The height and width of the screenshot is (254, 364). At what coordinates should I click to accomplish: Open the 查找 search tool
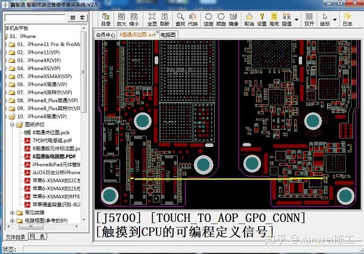tap(180, 19)
